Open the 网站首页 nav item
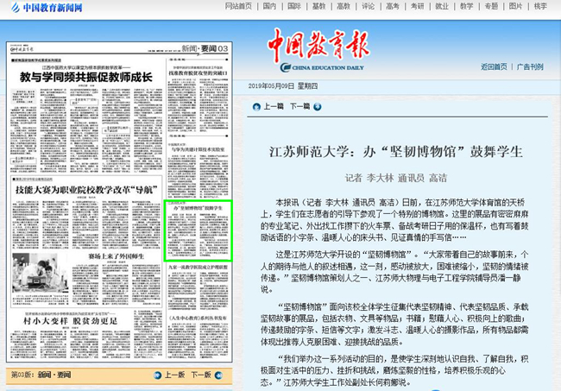Viewport: 561px width, 391px height. [x=238, y=6]
